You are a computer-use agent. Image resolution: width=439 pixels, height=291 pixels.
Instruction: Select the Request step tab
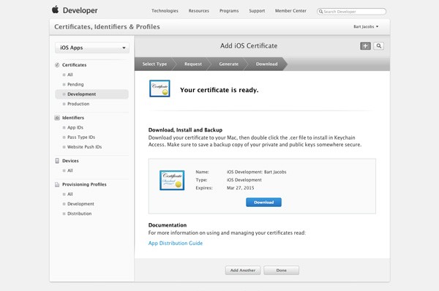(193, 64)
